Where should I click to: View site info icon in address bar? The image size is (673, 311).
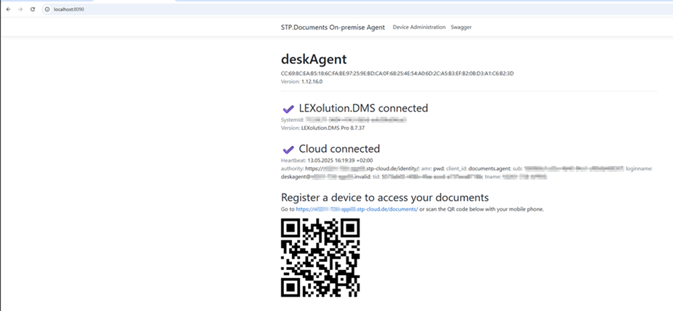(47, 9)
